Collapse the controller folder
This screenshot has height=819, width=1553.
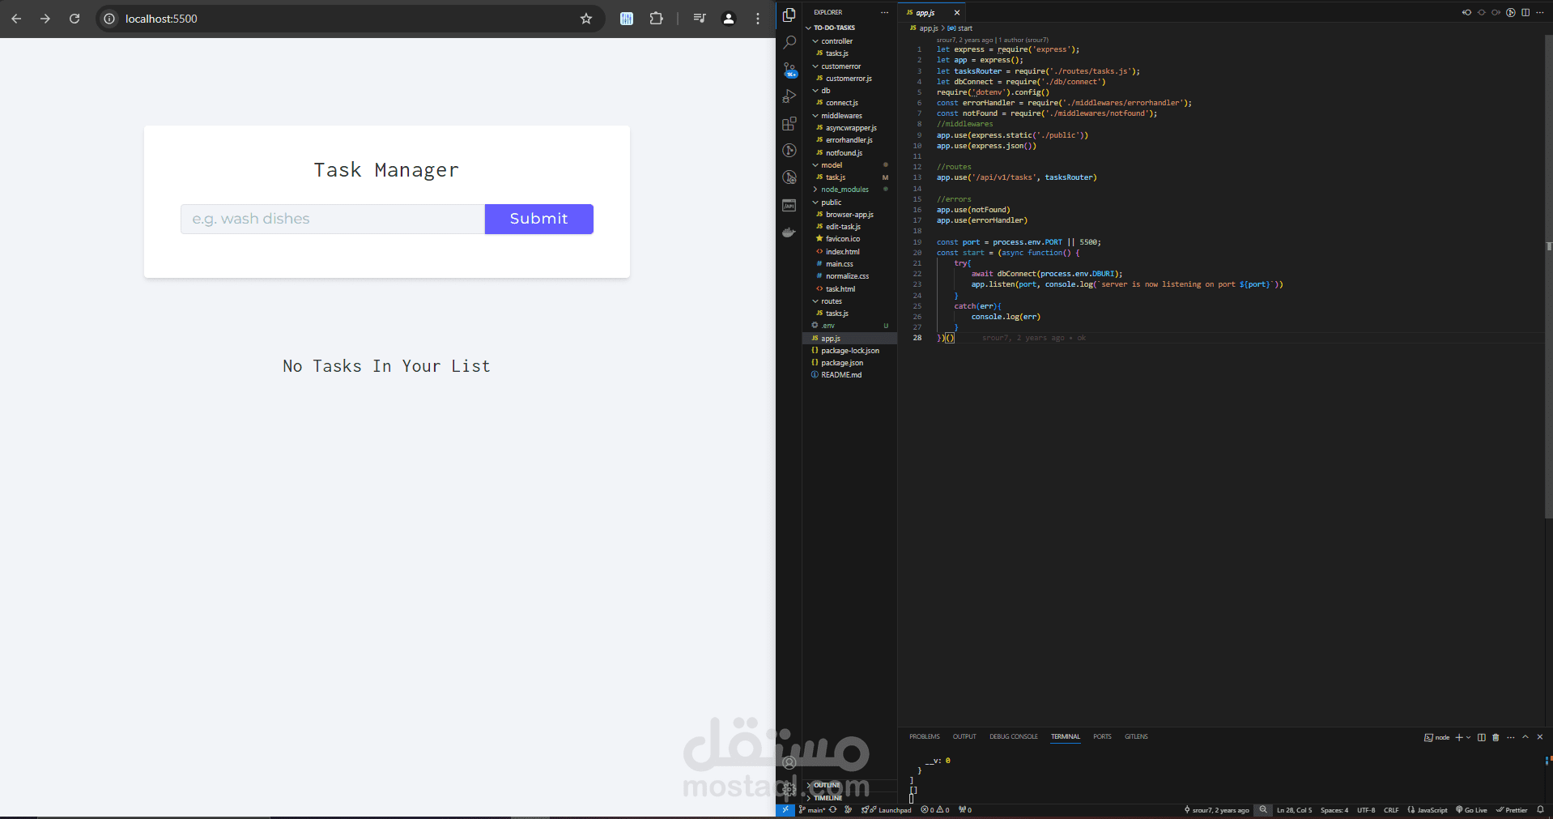[836, 41]
